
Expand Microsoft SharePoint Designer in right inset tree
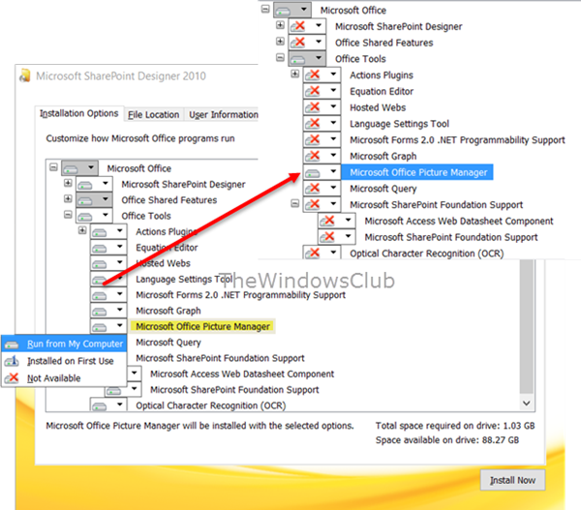pyautogui.click(x=281, y=25)
